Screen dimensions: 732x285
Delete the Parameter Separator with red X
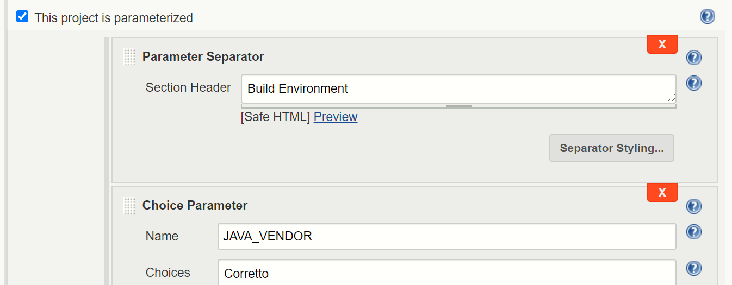[x=662, y=45]
